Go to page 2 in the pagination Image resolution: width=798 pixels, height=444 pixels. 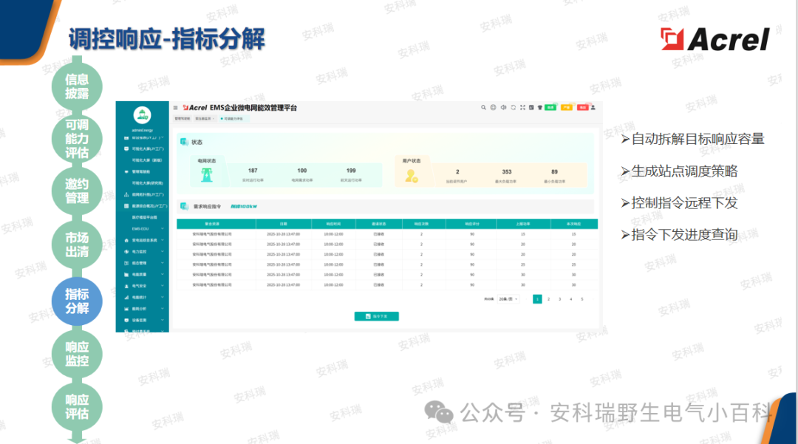coord(548,298)
